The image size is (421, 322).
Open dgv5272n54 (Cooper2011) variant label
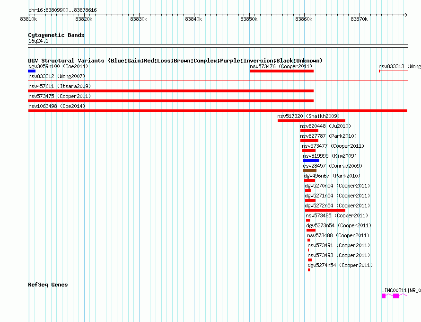[337, 206]
